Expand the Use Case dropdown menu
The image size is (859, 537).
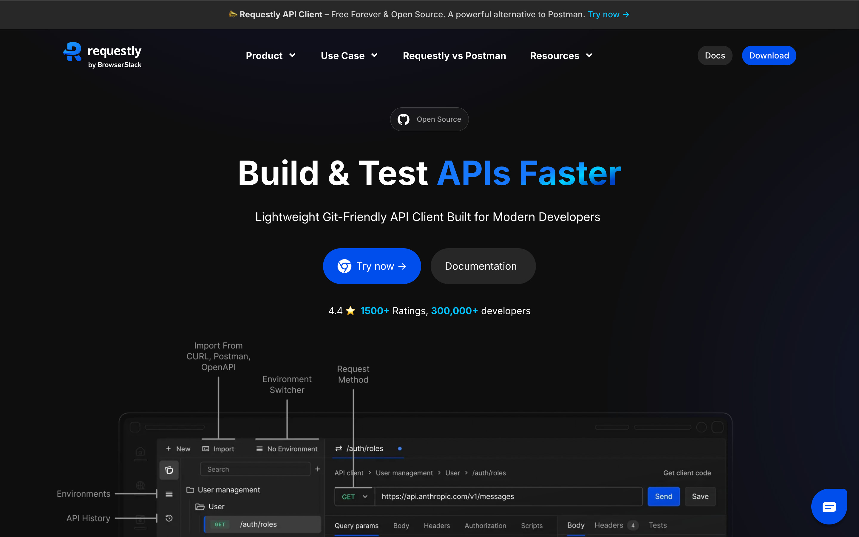[349, 56]
